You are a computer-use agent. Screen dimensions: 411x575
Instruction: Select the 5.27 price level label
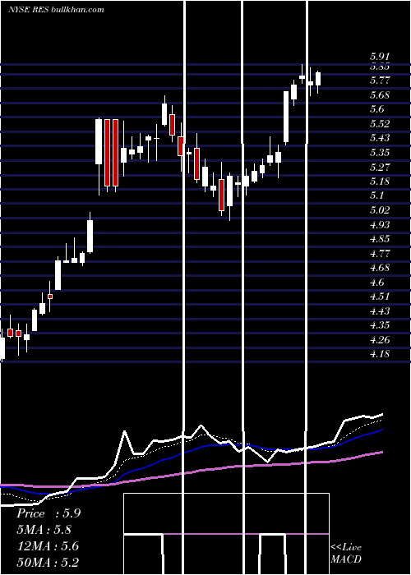[x=380, y=168]
